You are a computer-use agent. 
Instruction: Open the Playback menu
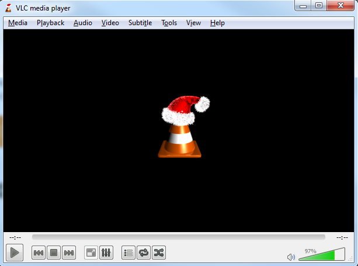pos(50,23)
